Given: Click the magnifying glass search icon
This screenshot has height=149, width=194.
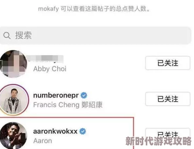Looking at the screenshot, I should (7, 36).
